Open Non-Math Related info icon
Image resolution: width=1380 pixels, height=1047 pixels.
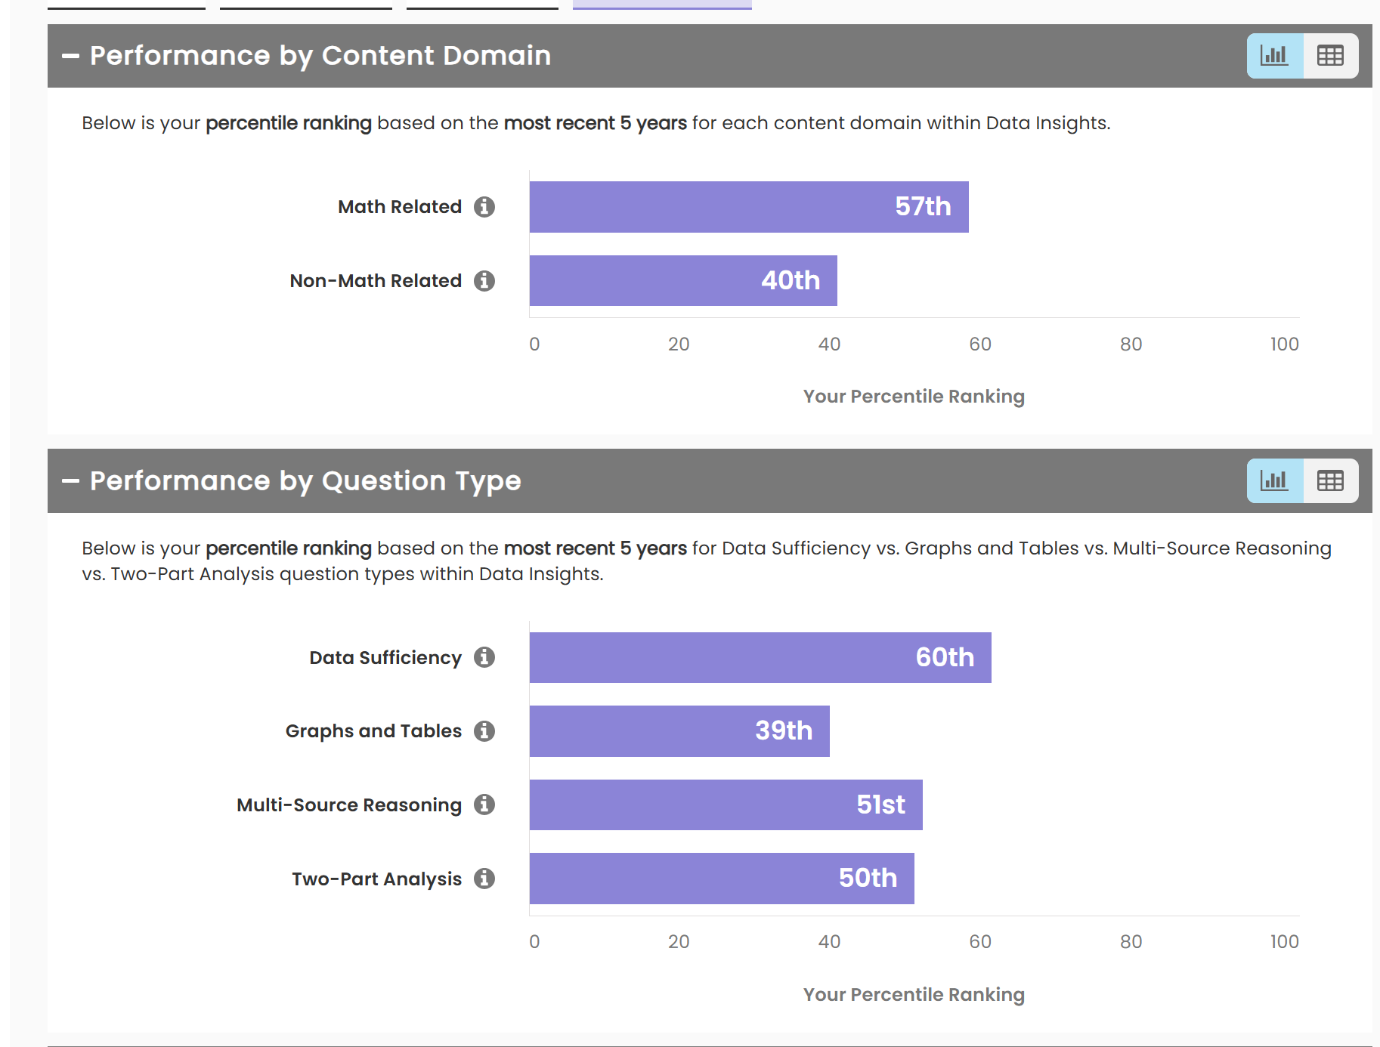484,281
